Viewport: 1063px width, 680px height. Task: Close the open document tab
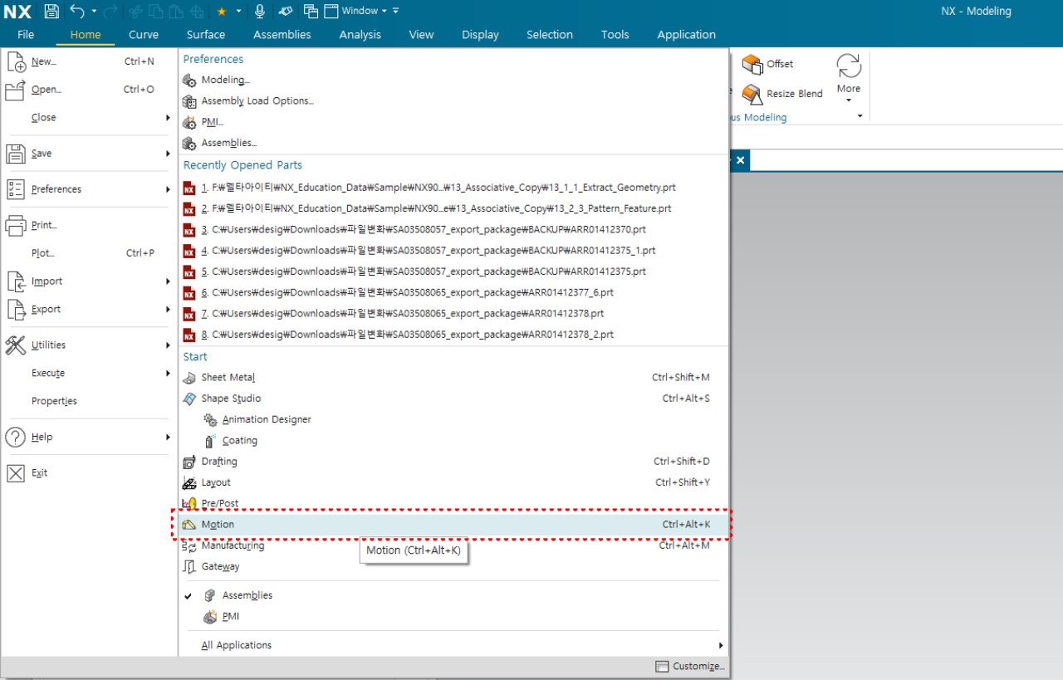pyautogui.click(x=740, y=160)
